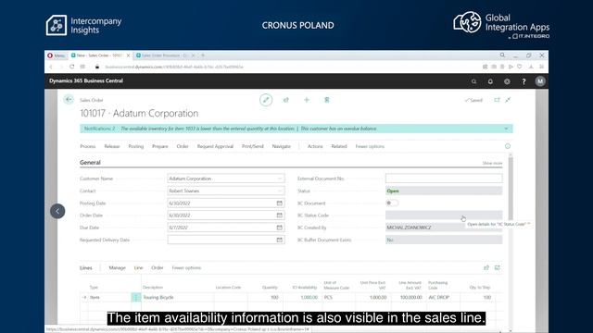
Task: Go back using the Sales Order back arrow
Action: 69,100
